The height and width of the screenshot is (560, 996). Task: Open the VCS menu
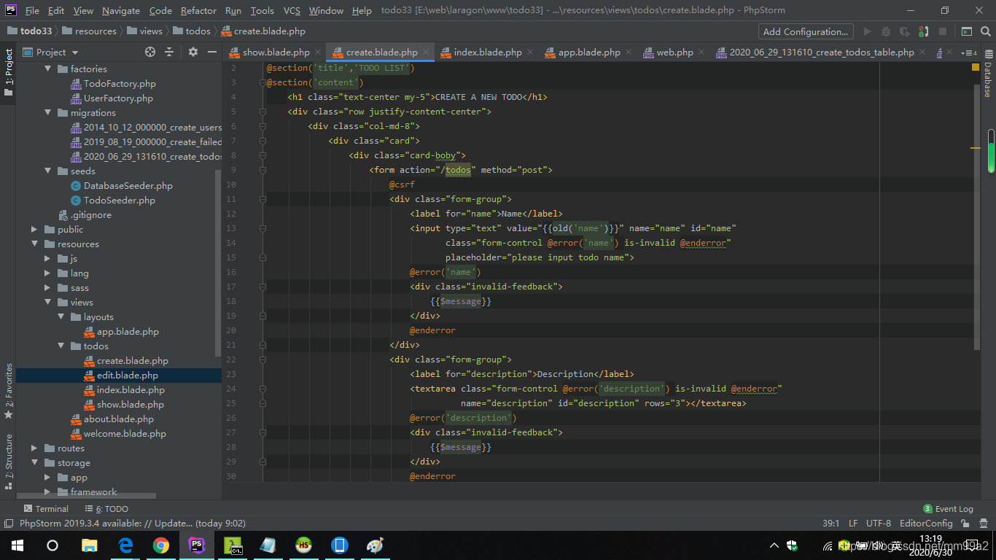click(x=292, y=10)
